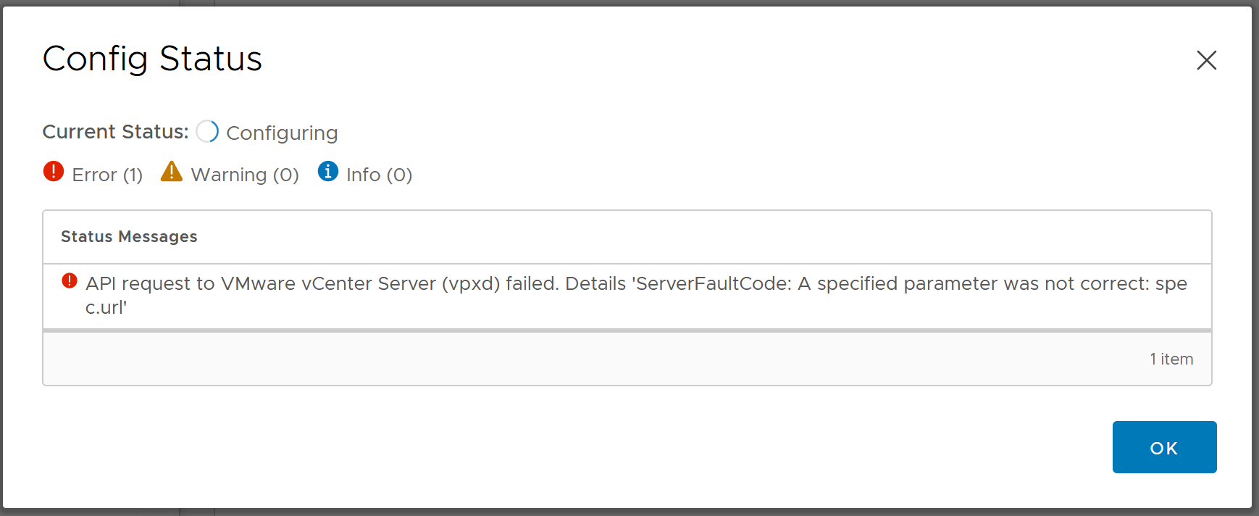Click the Configuring status text
The image size is (1259, 516).
click(x=282, y=133)
